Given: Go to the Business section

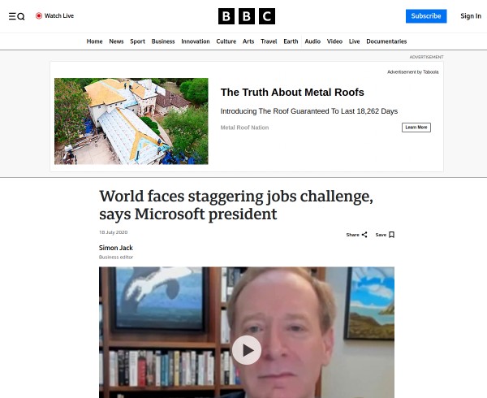Looking at the screenshot, I should tap(163, 41).
